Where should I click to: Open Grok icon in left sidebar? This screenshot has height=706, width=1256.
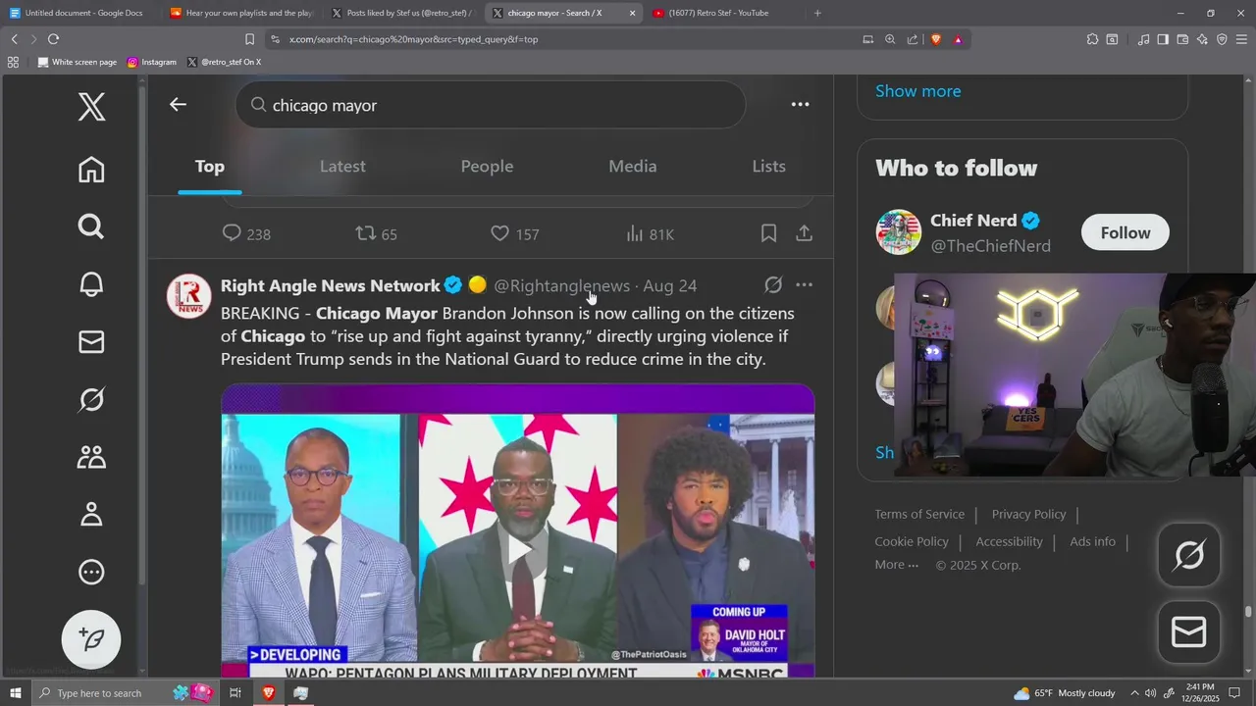[x=91, y=399]
